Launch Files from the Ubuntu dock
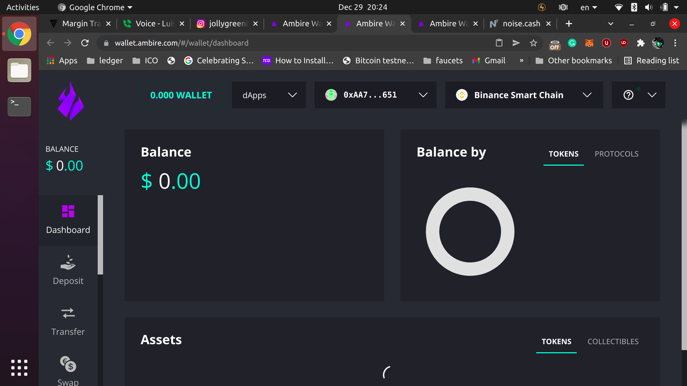This screenshot has width=687, height=386. [19, 70]
